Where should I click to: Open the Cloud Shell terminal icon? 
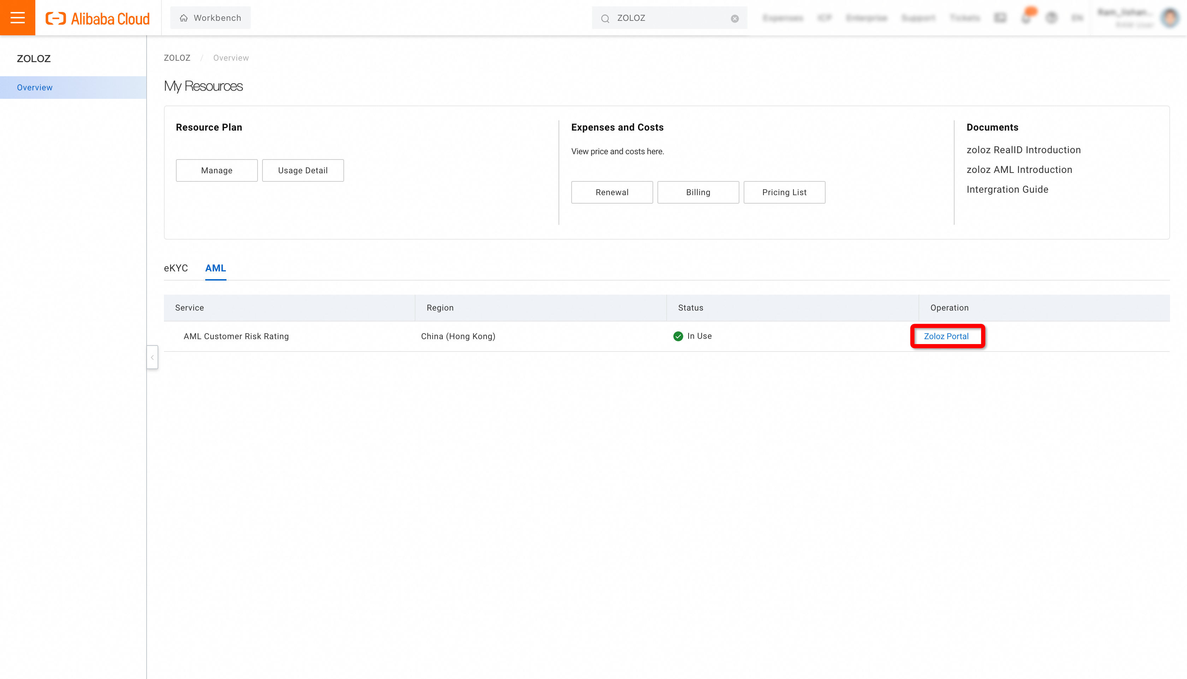coord(1000,18)
